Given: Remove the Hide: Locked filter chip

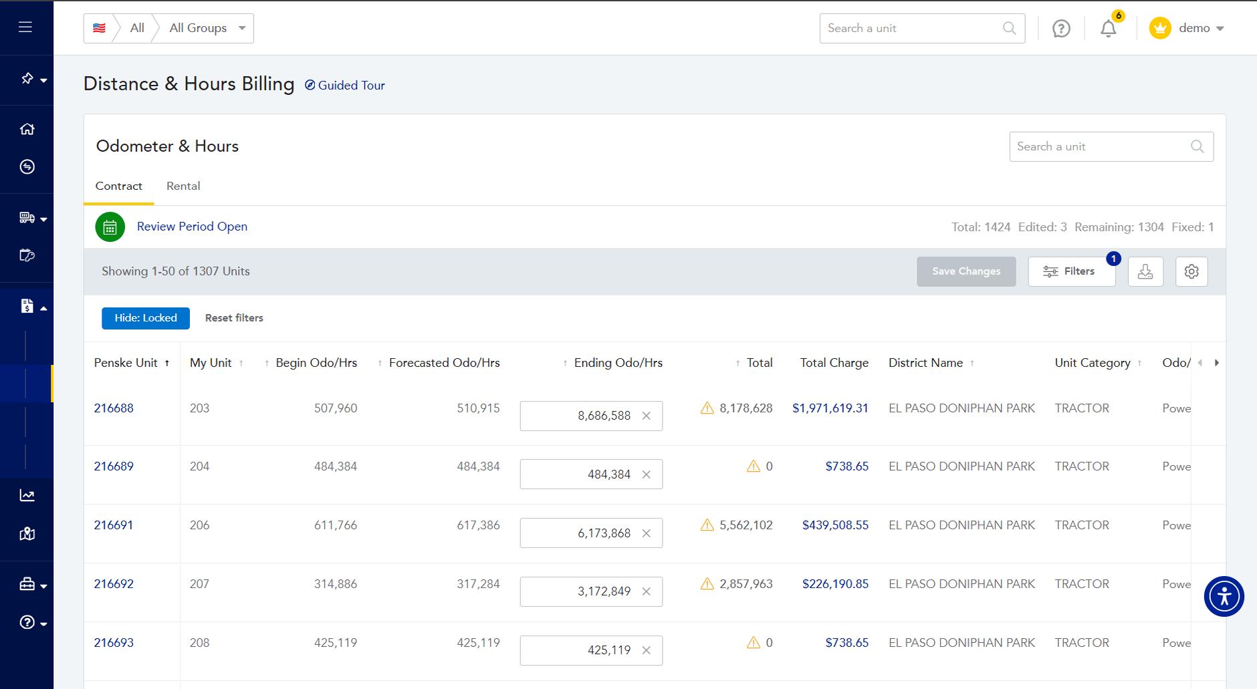Looking at the screenshot, I should [x=146, y=318].
